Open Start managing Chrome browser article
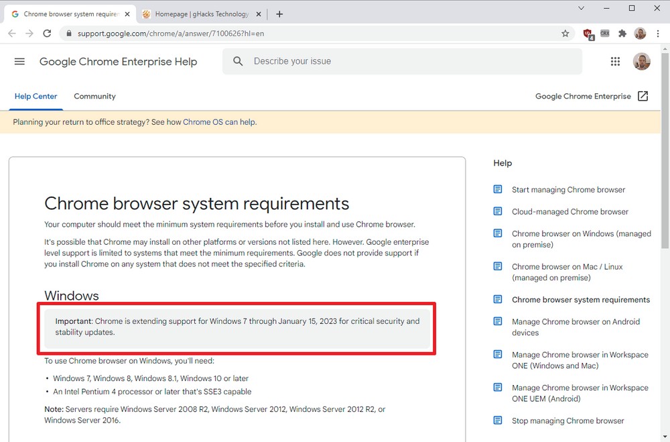 click(568, 190)
